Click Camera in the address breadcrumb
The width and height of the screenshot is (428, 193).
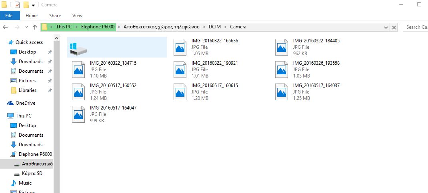pyautogui.click(x=238, y=27)
